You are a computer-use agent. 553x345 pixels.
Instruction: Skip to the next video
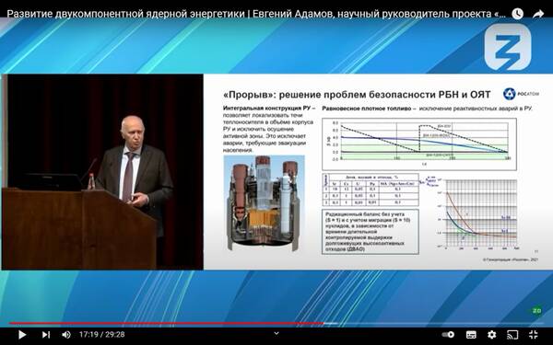pyautogui.click(x=46, y=335)
